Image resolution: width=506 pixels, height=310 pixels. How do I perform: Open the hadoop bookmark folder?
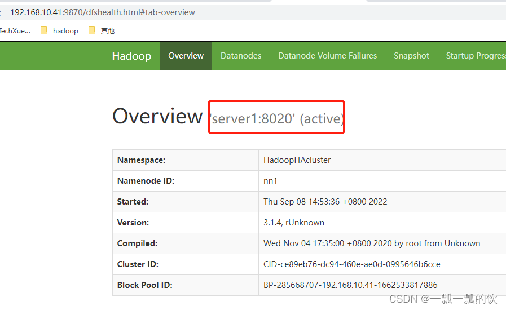coord(60,30)
